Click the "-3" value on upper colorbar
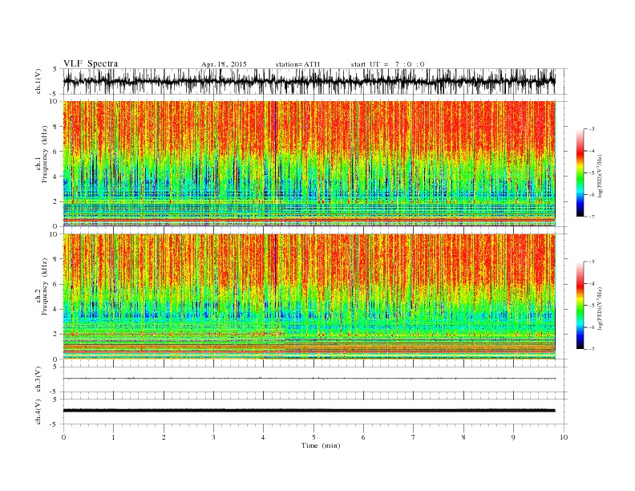This screenshot has width=635, height=491. click(x=592, y=129)
